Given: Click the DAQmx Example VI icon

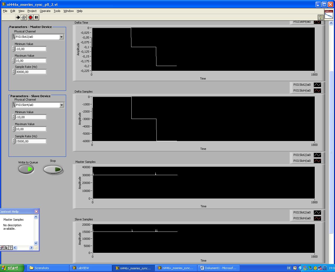Looking at the screenshot, I should pos(329,14).
